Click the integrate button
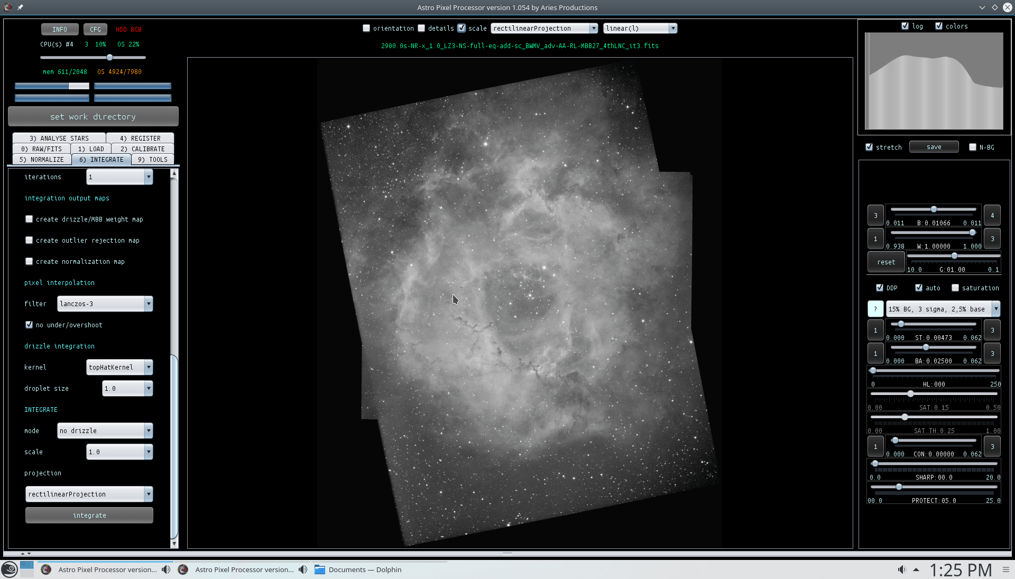Image resolution: width=1015 pixels, height=579 pixels. (89, 515)
